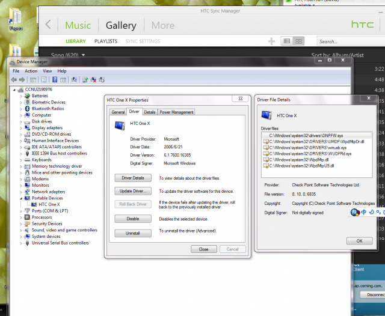This screenshot has height=316, width=385.
Task: Open the Gallery tab in HTC Sync Manager
Action: [x=121, y=25]
